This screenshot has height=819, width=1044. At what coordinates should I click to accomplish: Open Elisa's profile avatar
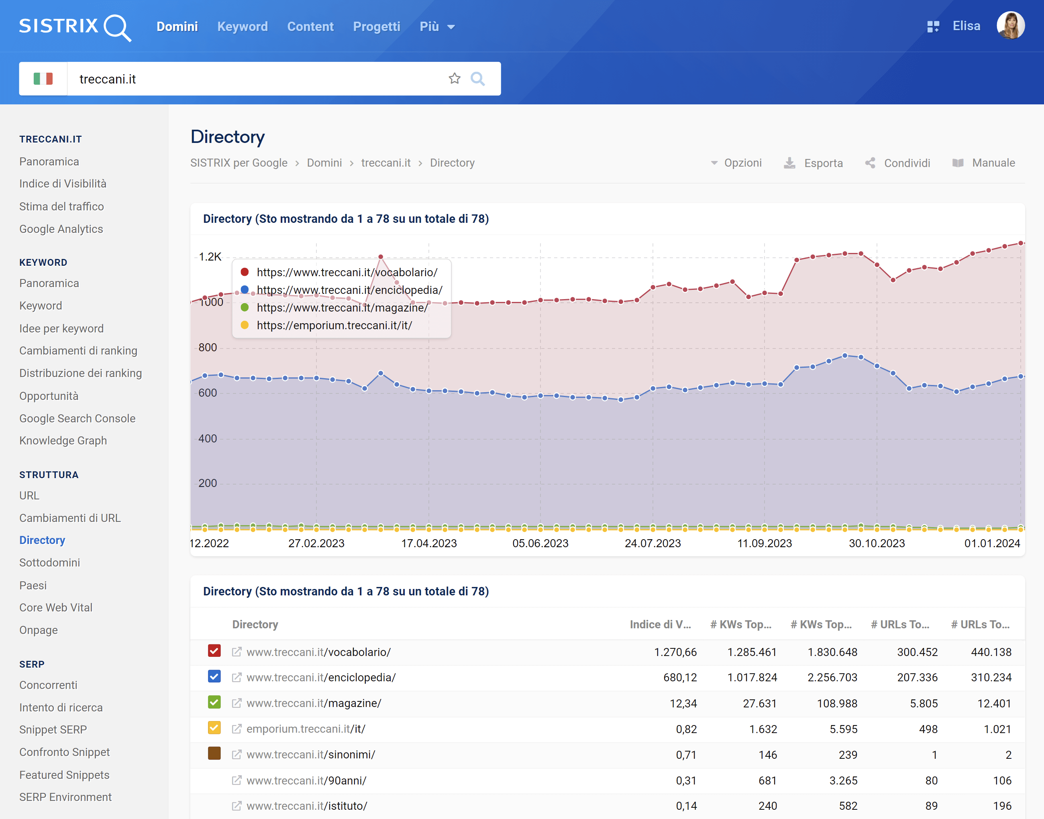click(x=1010, y=26)
